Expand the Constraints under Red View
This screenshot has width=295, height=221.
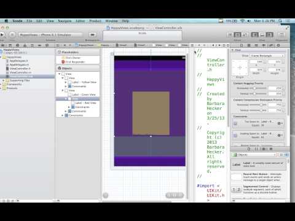tap(69, 107)
